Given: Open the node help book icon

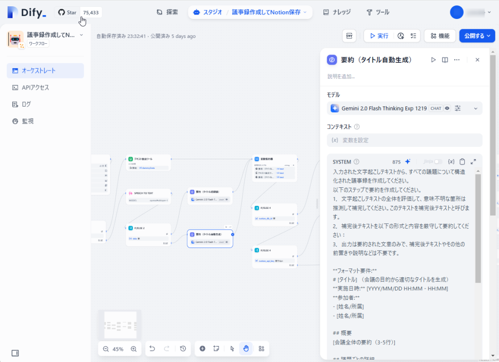Looking at the screenshot, I should tap(445, 60).
